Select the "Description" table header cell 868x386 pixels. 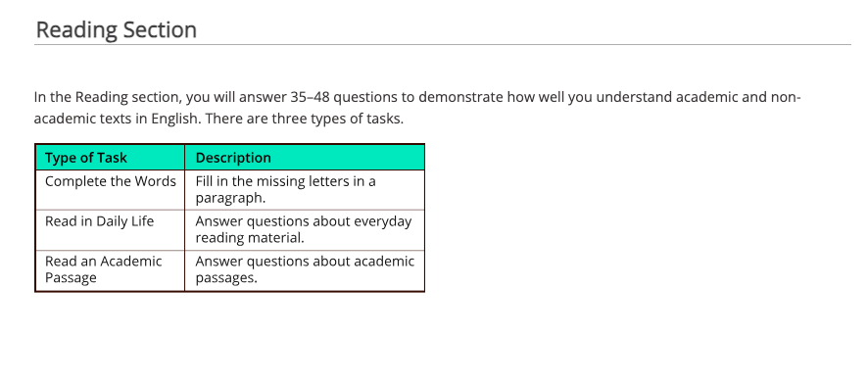pos(305,158)
